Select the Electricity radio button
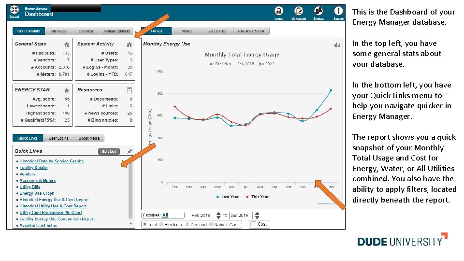The width and height of the screenshot is (464, 261). (161, 224)
